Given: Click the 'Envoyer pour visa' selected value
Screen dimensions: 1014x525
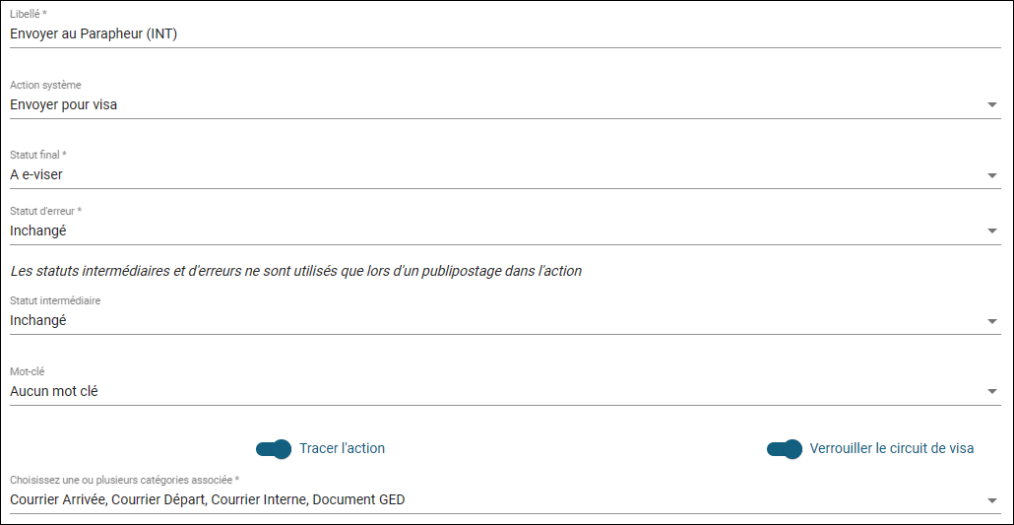Looking at the screenshot, I should (64, 104).
